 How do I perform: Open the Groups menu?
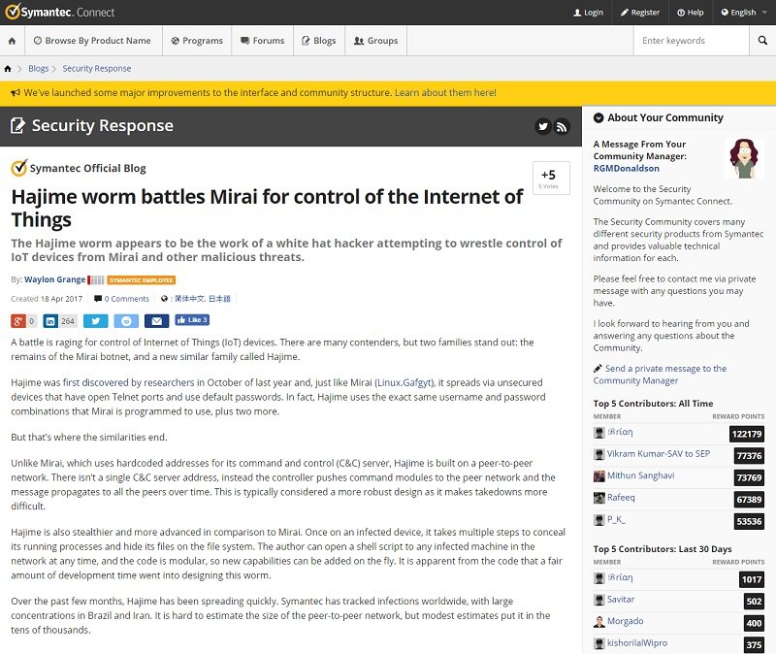tap(376, 41)
